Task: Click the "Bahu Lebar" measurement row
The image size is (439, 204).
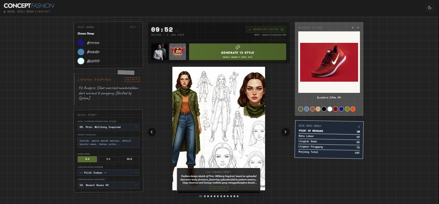Action: point(329,136)
